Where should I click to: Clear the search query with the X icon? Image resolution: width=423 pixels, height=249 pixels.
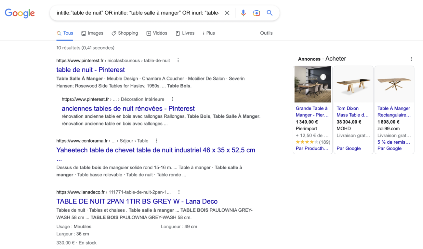click(227, 13)
